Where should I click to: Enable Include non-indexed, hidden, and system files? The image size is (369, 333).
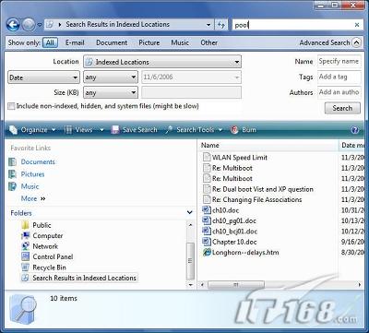pyautogui.click(x=11, y=106)
